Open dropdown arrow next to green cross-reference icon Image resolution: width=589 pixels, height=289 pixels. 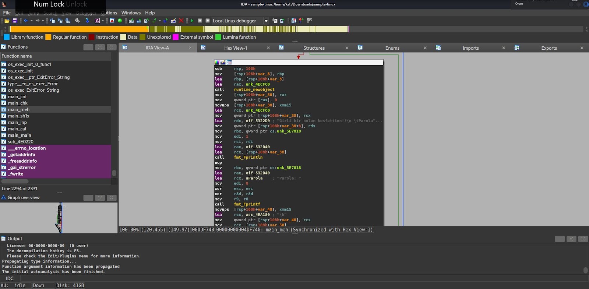coord(160,21)
